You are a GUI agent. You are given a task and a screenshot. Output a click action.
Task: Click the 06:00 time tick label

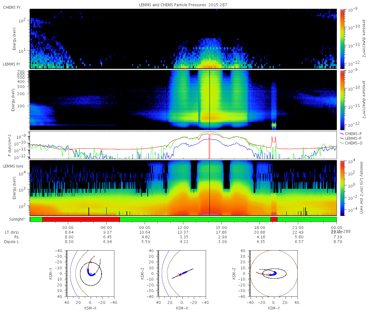coord(107,227)
